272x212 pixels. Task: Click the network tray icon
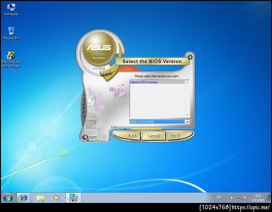(239, 198)
